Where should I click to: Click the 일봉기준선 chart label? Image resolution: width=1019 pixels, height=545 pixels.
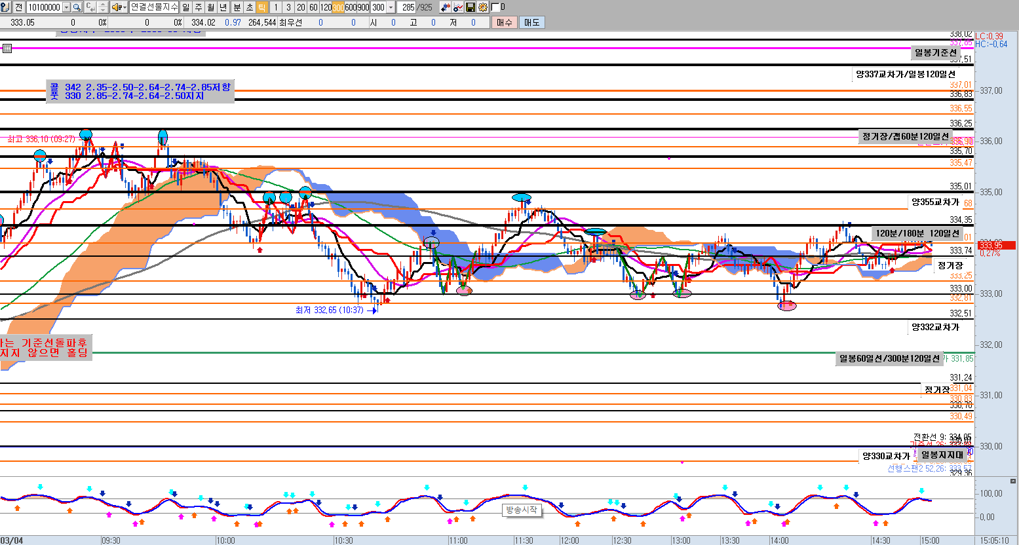coord(936,52)
